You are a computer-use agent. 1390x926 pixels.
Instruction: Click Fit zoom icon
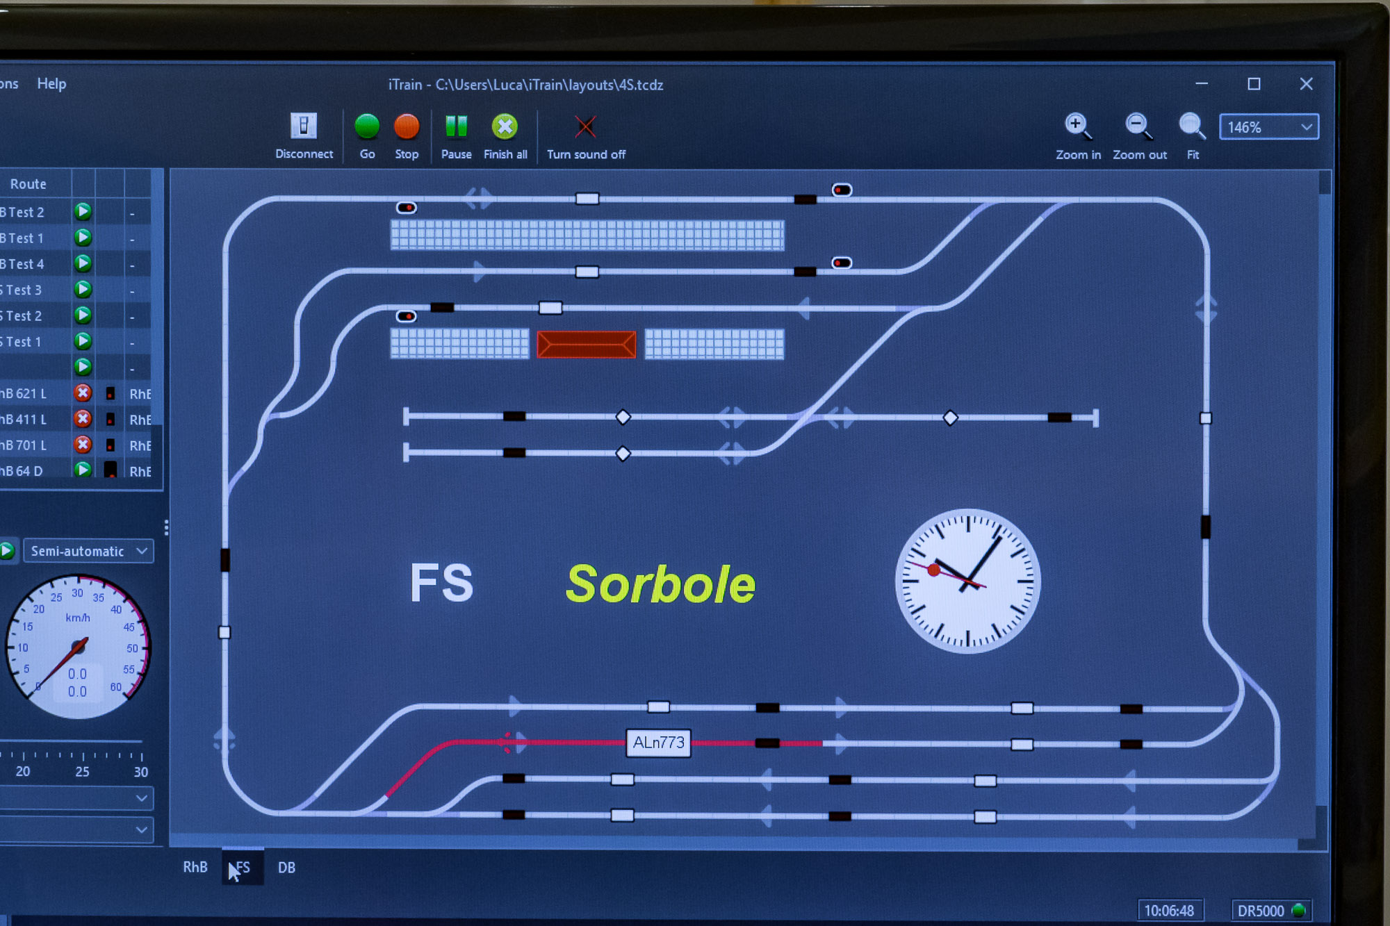tap(1192, 126)
